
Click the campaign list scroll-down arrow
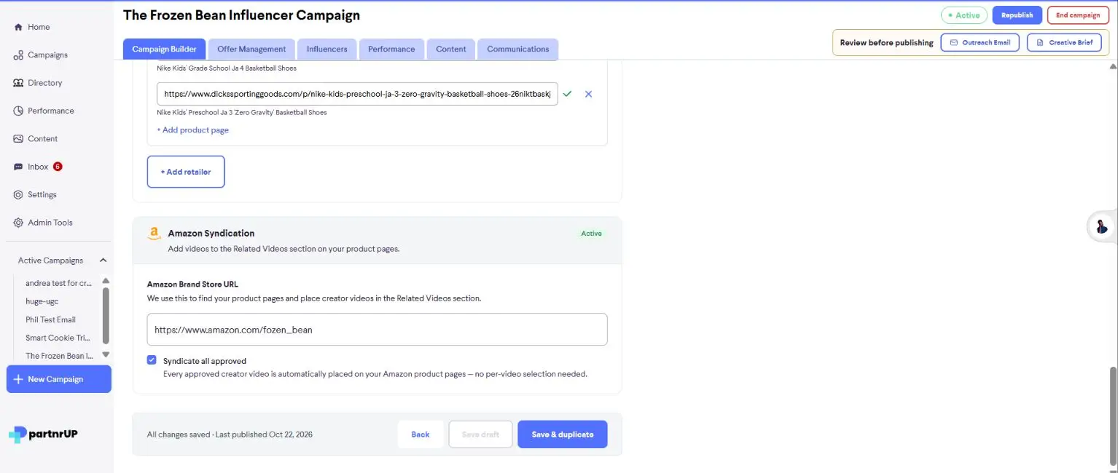click(106, 354)
